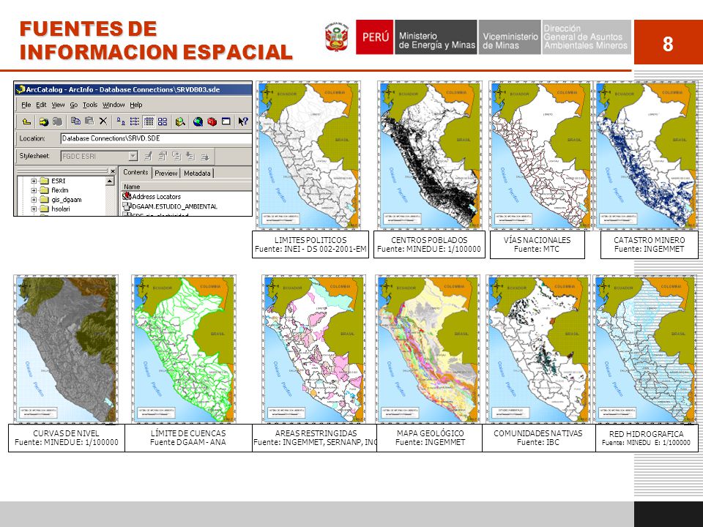Click the Address Locators text

(x=157, y=196)
